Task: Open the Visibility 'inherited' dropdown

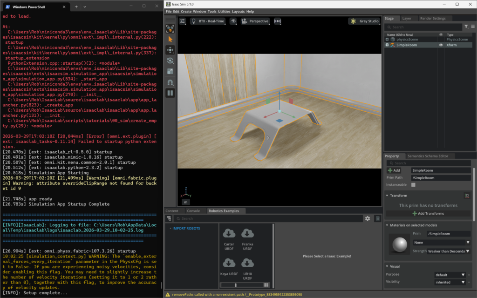Action: (450, 282)
